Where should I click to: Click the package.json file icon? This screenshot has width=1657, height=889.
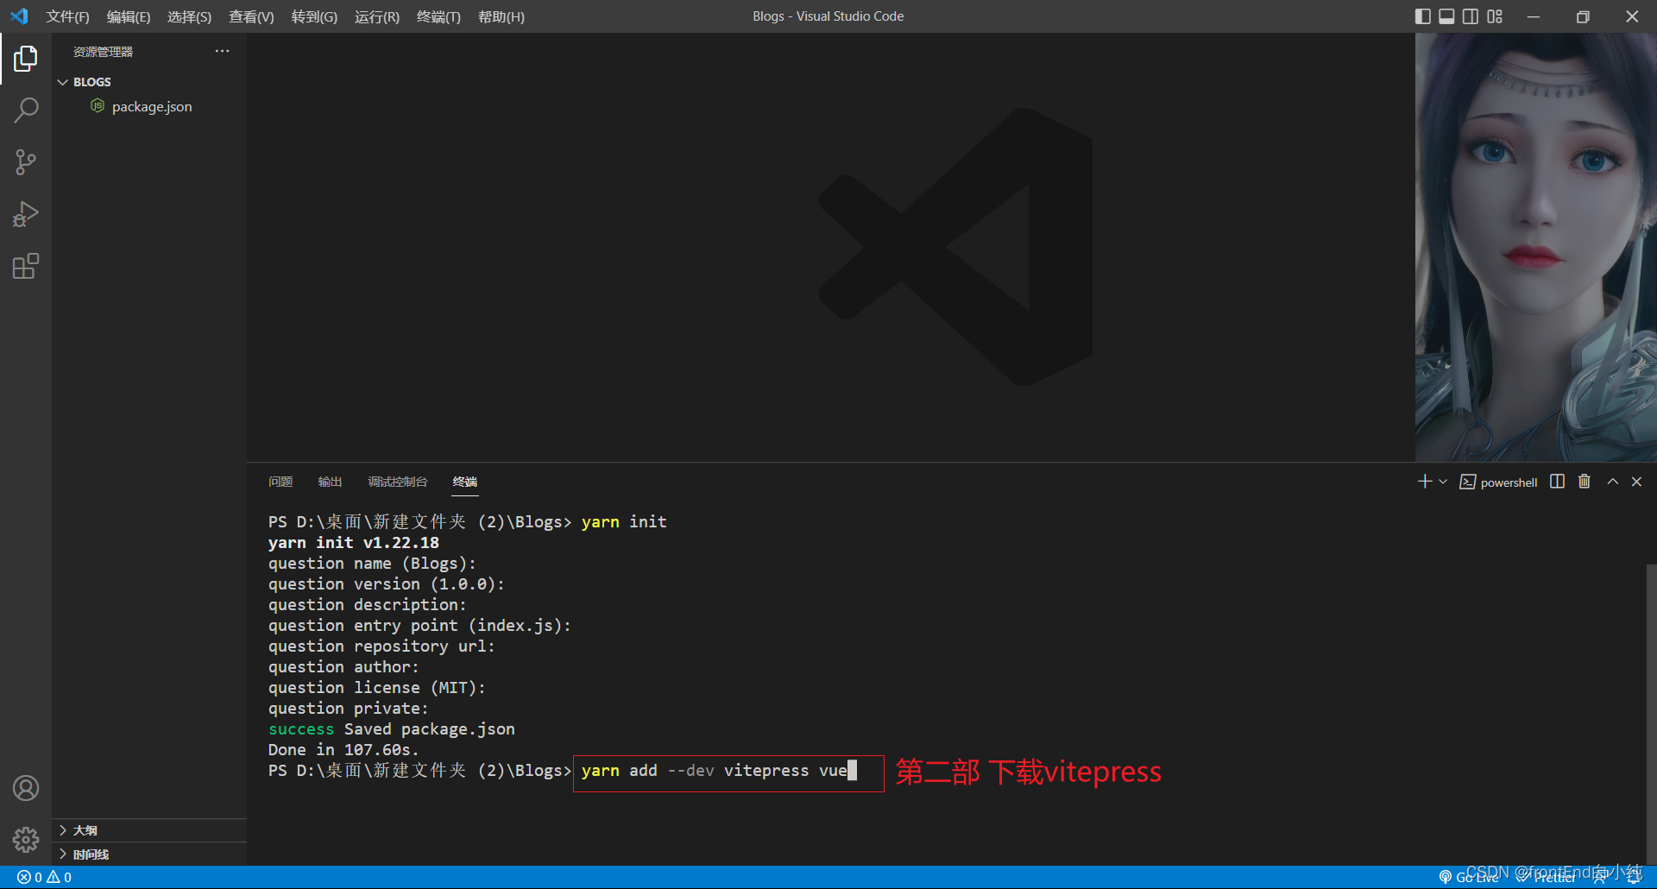click(x=98, y=106)
